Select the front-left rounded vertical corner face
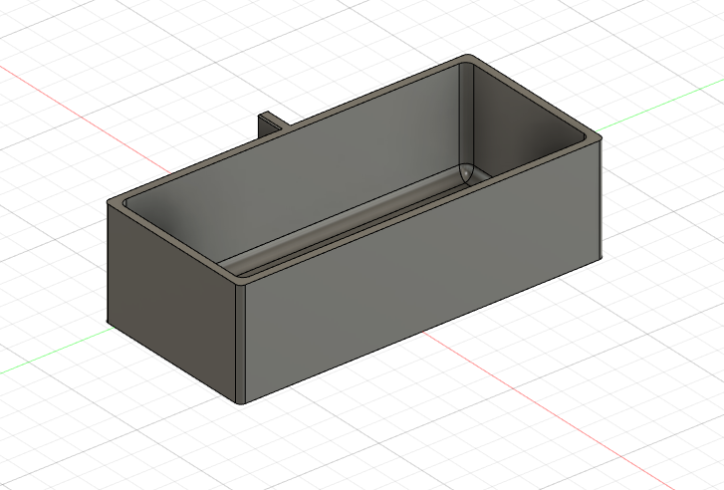Viewport: 724px width, 490px height. 240,344
